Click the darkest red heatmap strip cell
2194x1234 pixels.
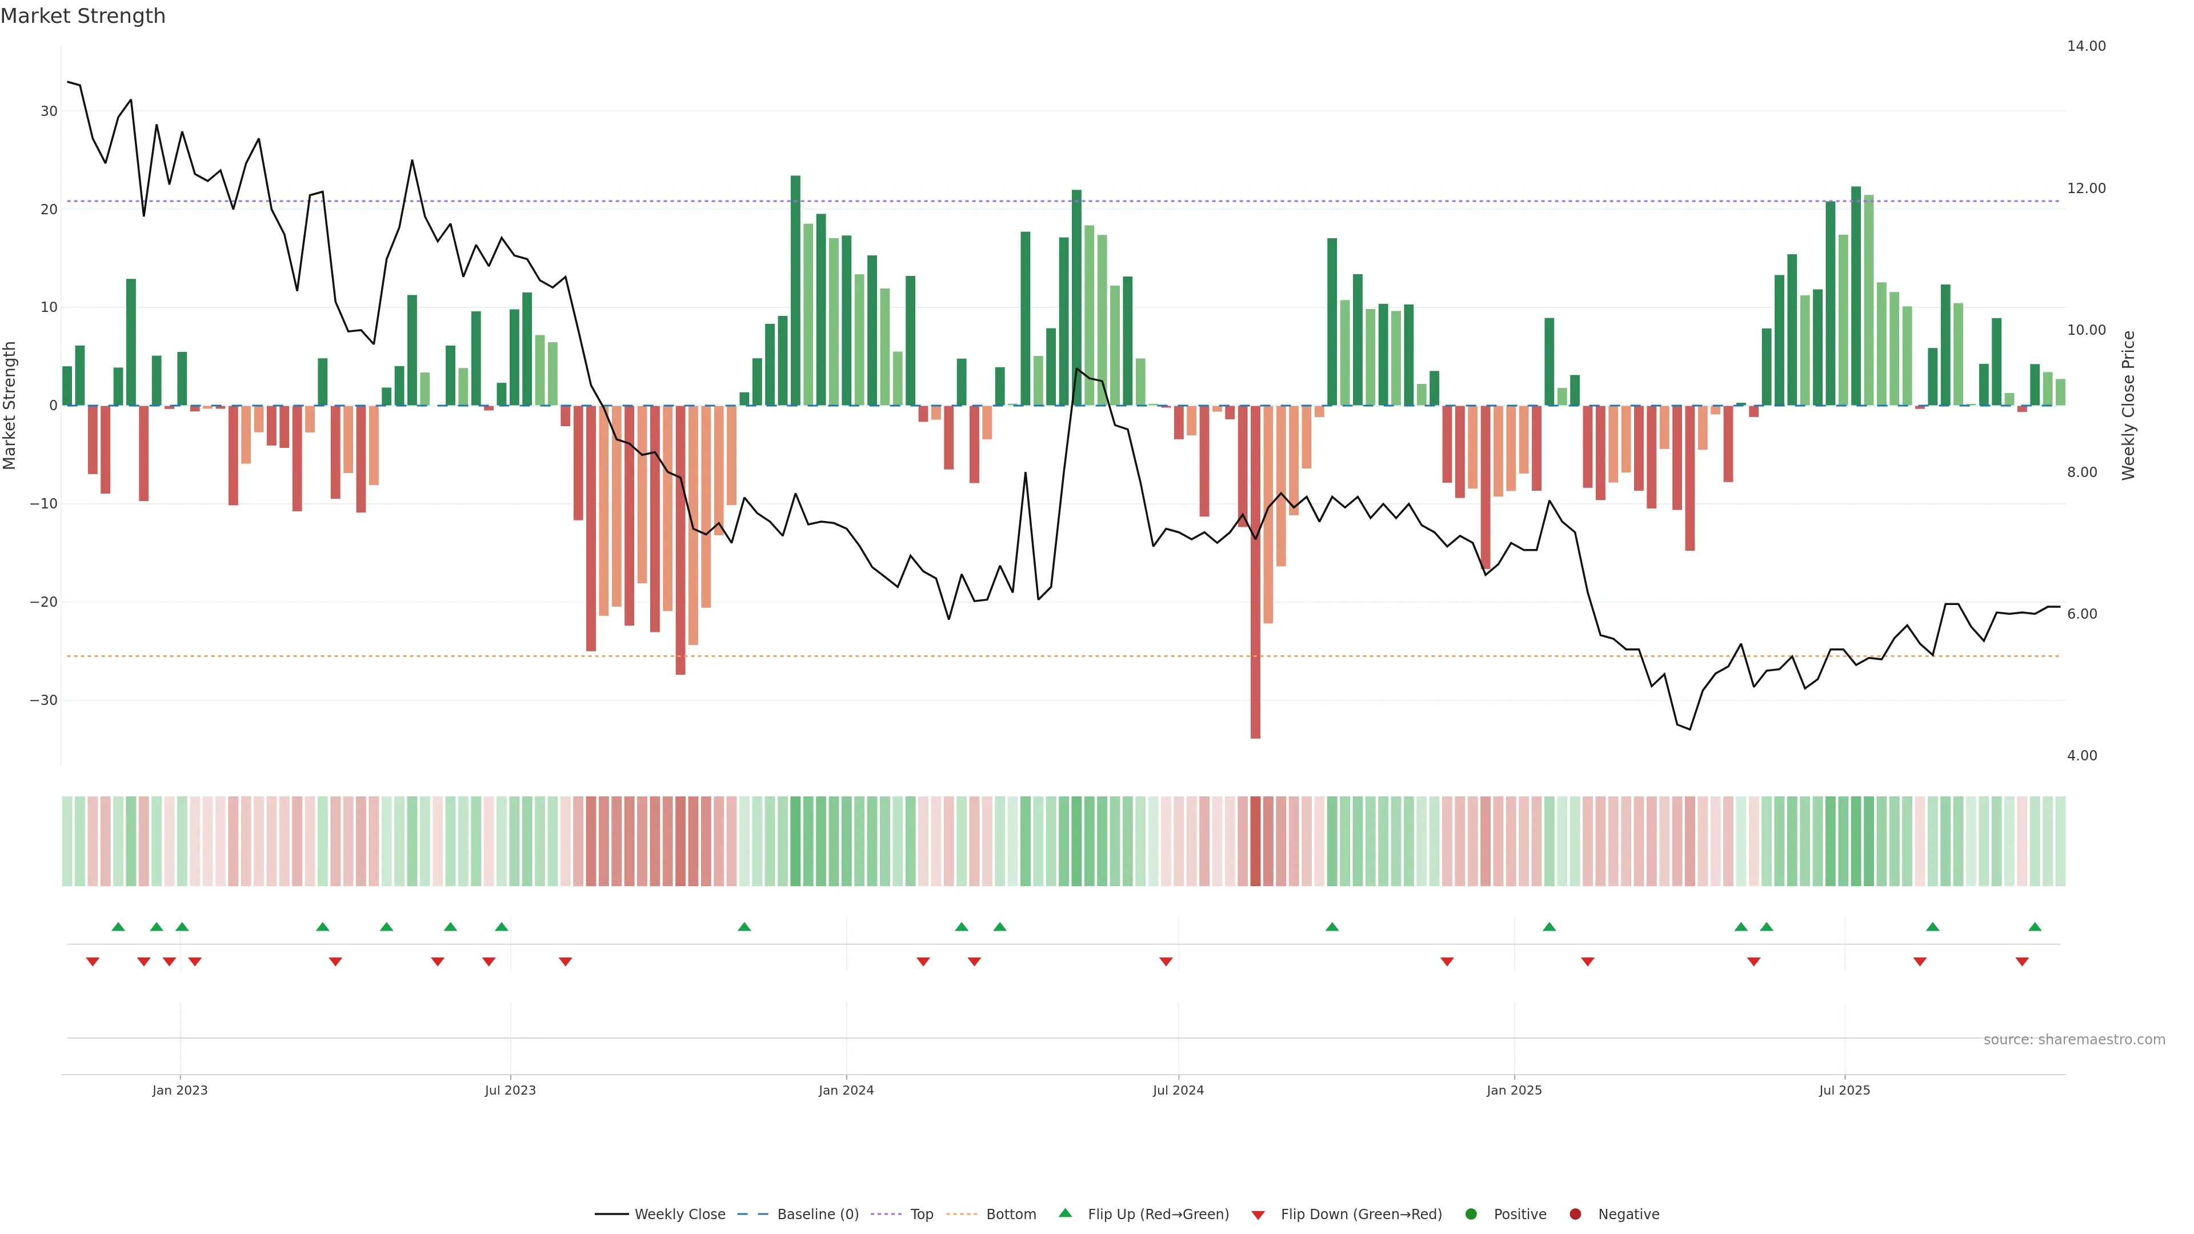(1255, 840)
